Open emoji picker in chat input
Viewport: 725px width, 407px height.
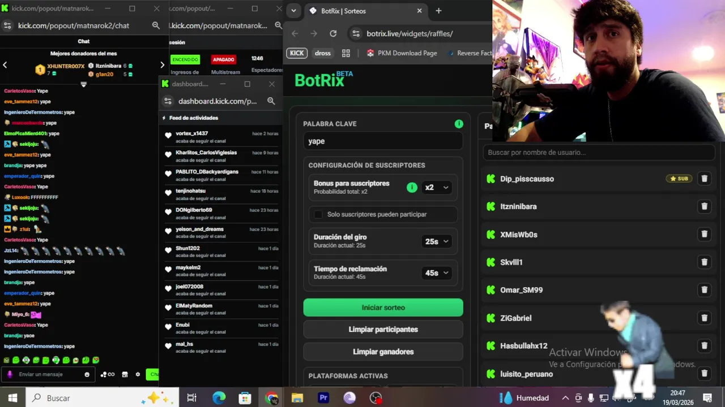pos(87,374)
